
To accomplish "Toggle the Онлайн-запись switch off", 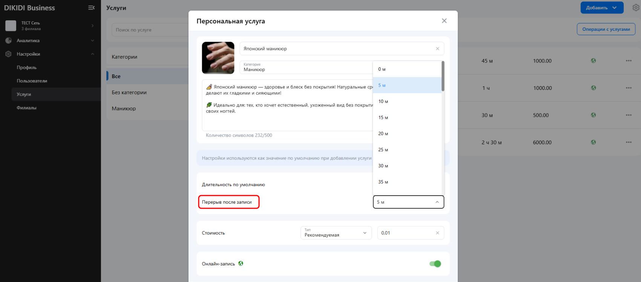I will tap(435, 264).
